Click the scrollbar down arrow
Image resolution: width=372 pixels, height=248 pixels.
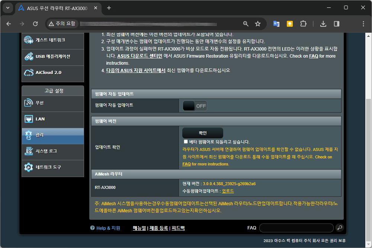click(x=368, y=244)
